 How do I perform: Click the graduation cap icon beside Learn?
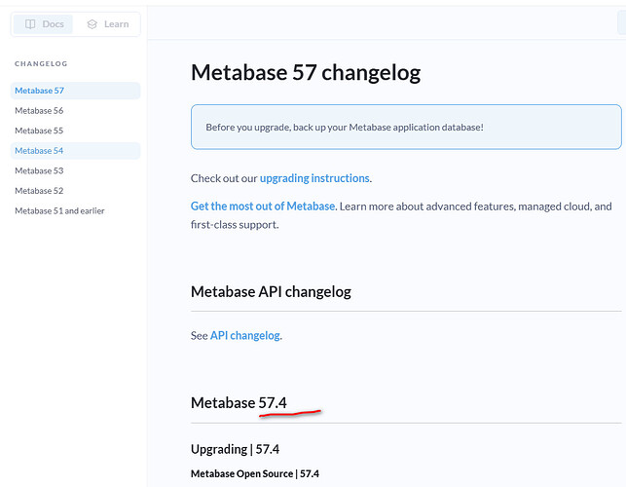pyautogui.click(x=92, y=24)
